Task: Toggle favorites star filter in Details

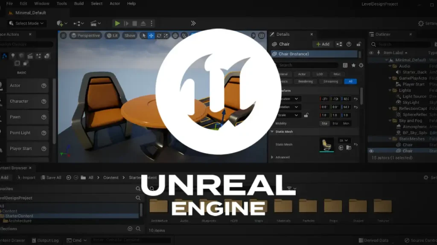Action: point(353,65)
